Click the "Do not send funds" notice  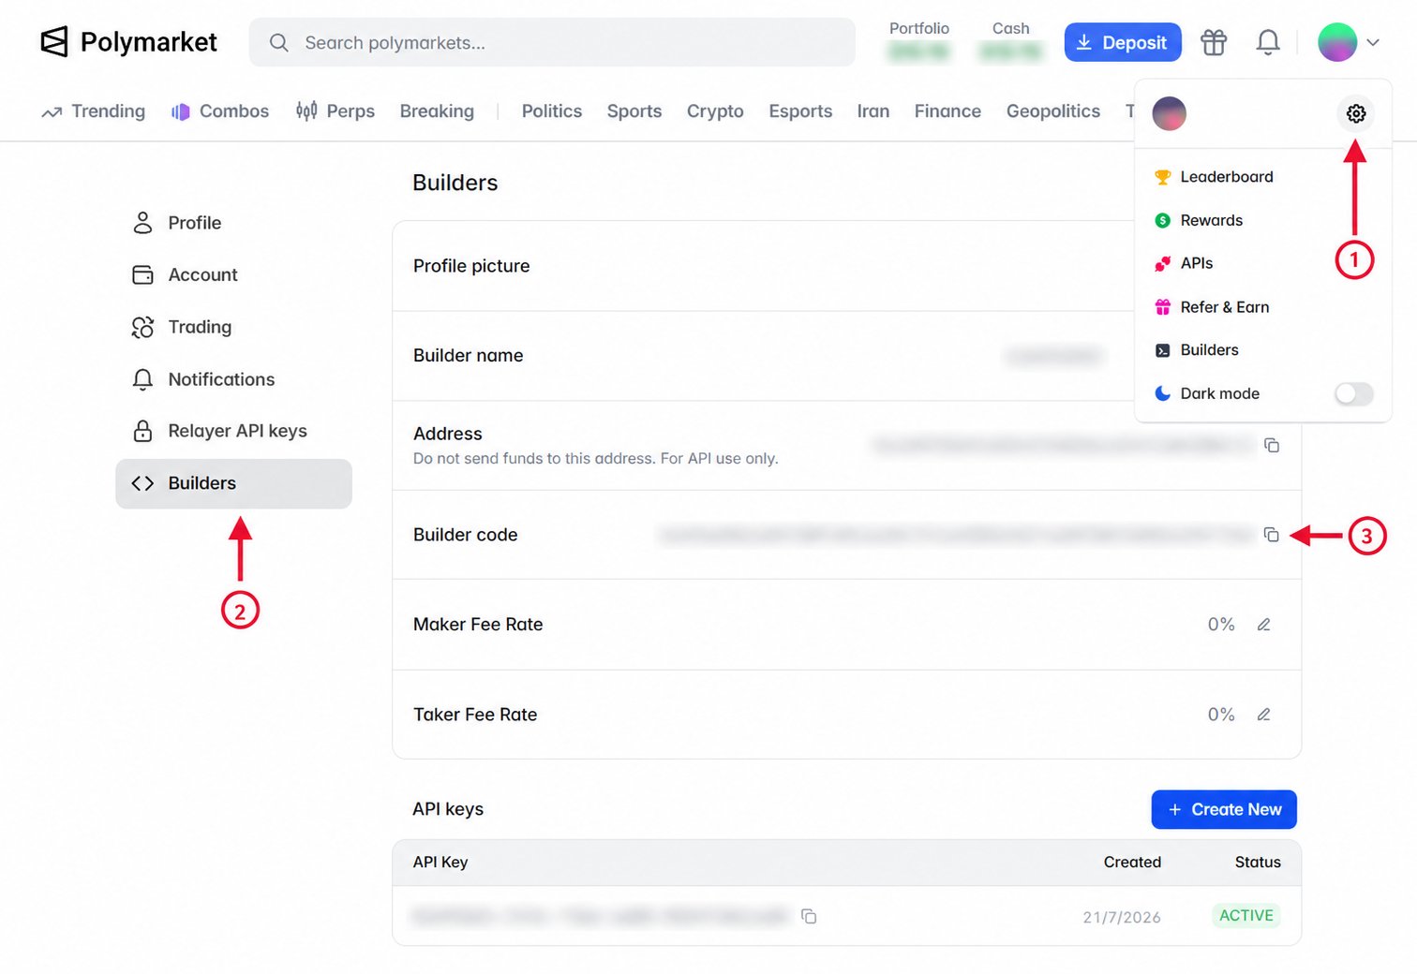click(596, 459)
